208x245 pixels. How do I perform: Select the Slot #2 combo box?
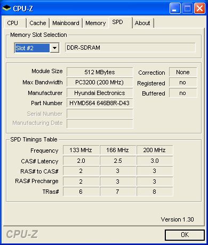pyautogui.click(x=37, y=48)
